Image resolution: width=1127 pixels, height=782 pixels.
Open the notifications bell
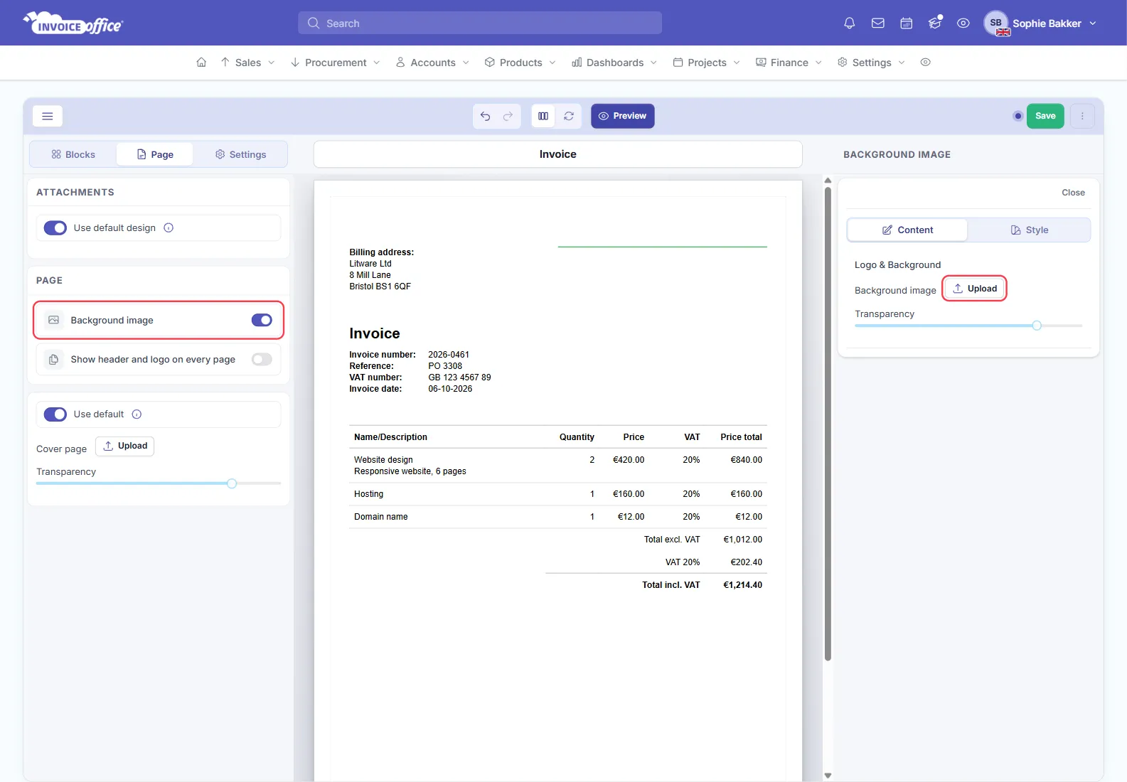click(x=849, y=23)
